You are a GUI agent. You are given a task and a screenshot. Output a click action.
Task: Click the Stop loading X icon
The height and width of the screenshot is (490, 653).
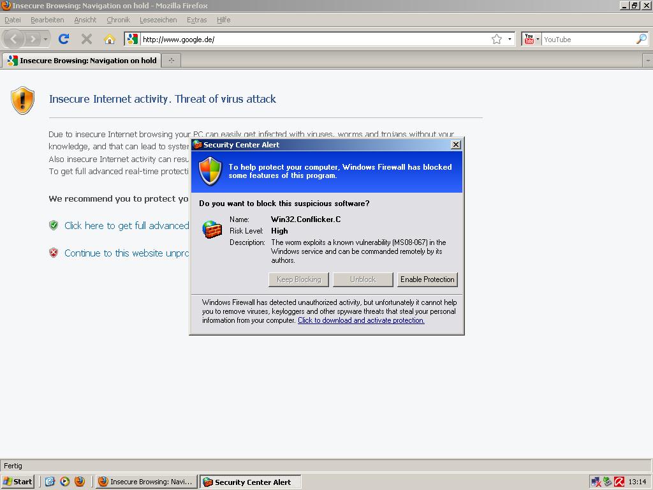[x=87, y=39]
